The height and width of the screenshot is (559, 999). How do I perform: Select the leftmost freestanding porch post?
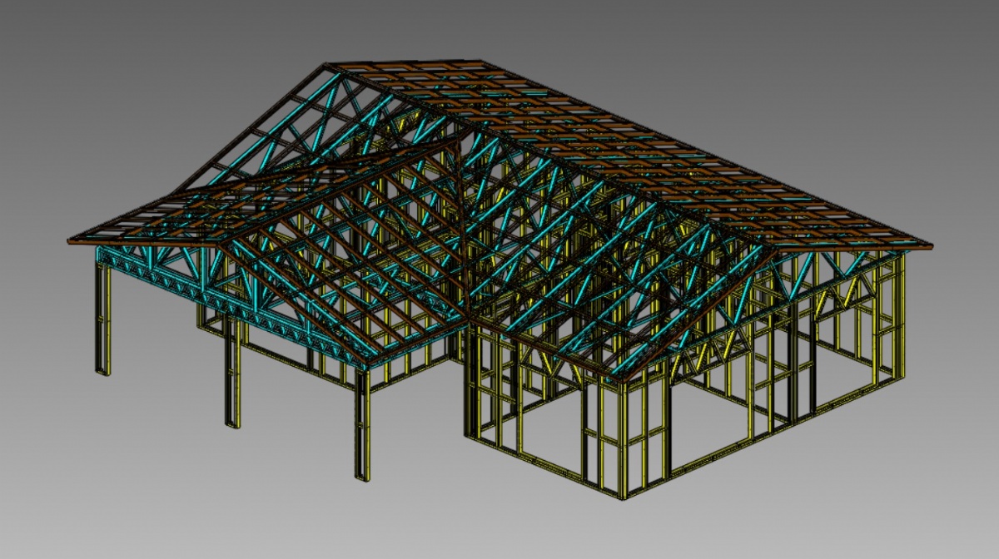click(x=102, y=320)
